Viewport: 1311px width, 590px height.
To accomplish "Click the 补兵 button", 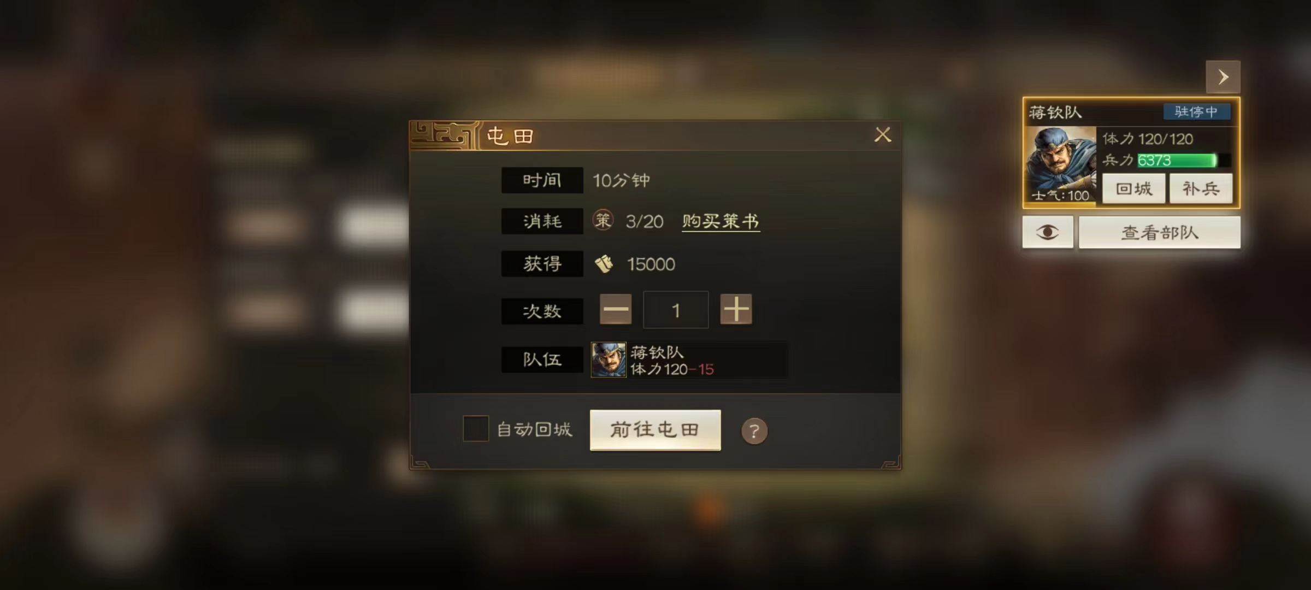I will [1201, 189].
